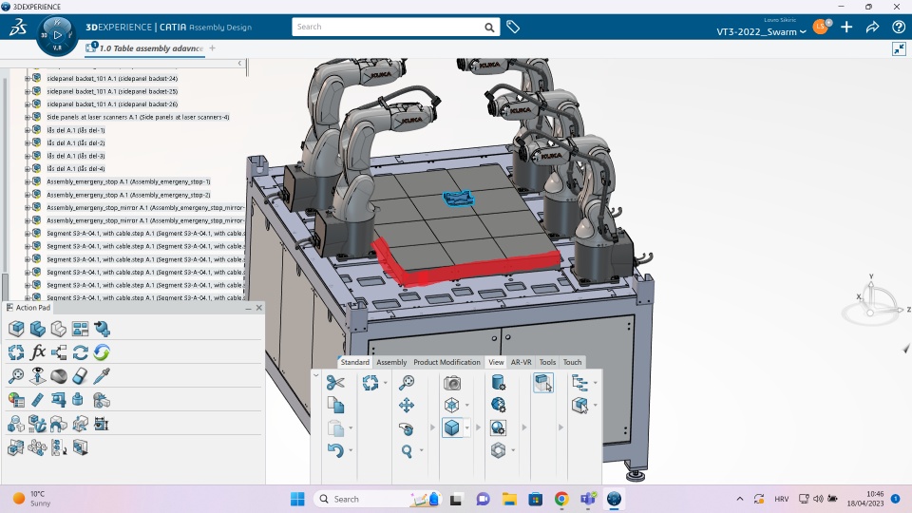
Task: Select the läs del-1 tree item
Action: click(76, 130)
